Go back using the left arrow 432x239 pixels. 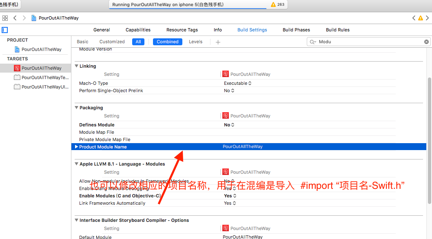pos(15,18)
